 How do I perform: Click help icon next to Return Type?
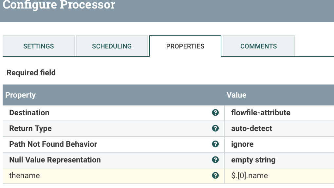215,128
